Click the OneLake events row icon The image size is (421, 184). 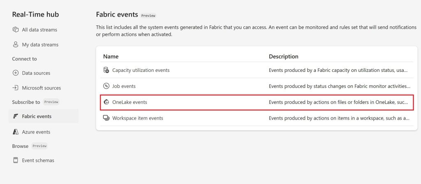106,102
